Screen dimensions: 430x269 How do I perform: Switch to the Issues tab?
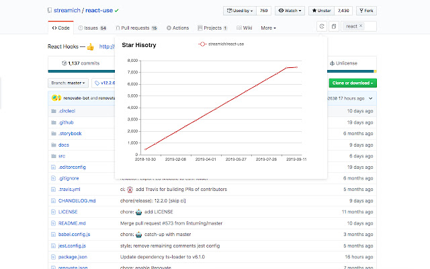(x=92, y=28)
